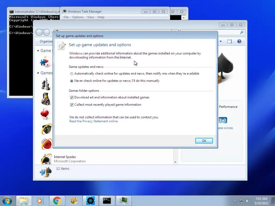Select the FreeCell king card game icon
Screen dimensions: 275x206
(x=46, y=99)
